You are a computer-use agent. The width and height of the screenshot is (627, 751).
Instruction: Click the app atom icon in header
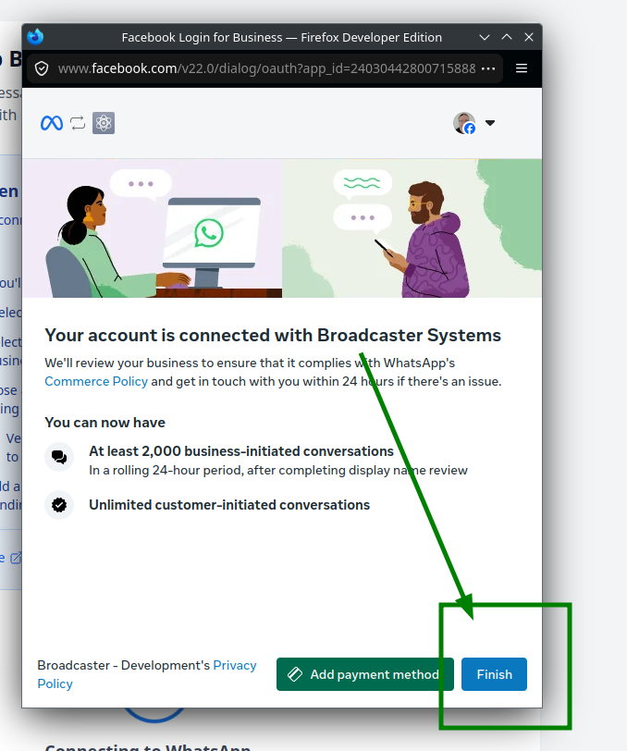click(104, 123)
